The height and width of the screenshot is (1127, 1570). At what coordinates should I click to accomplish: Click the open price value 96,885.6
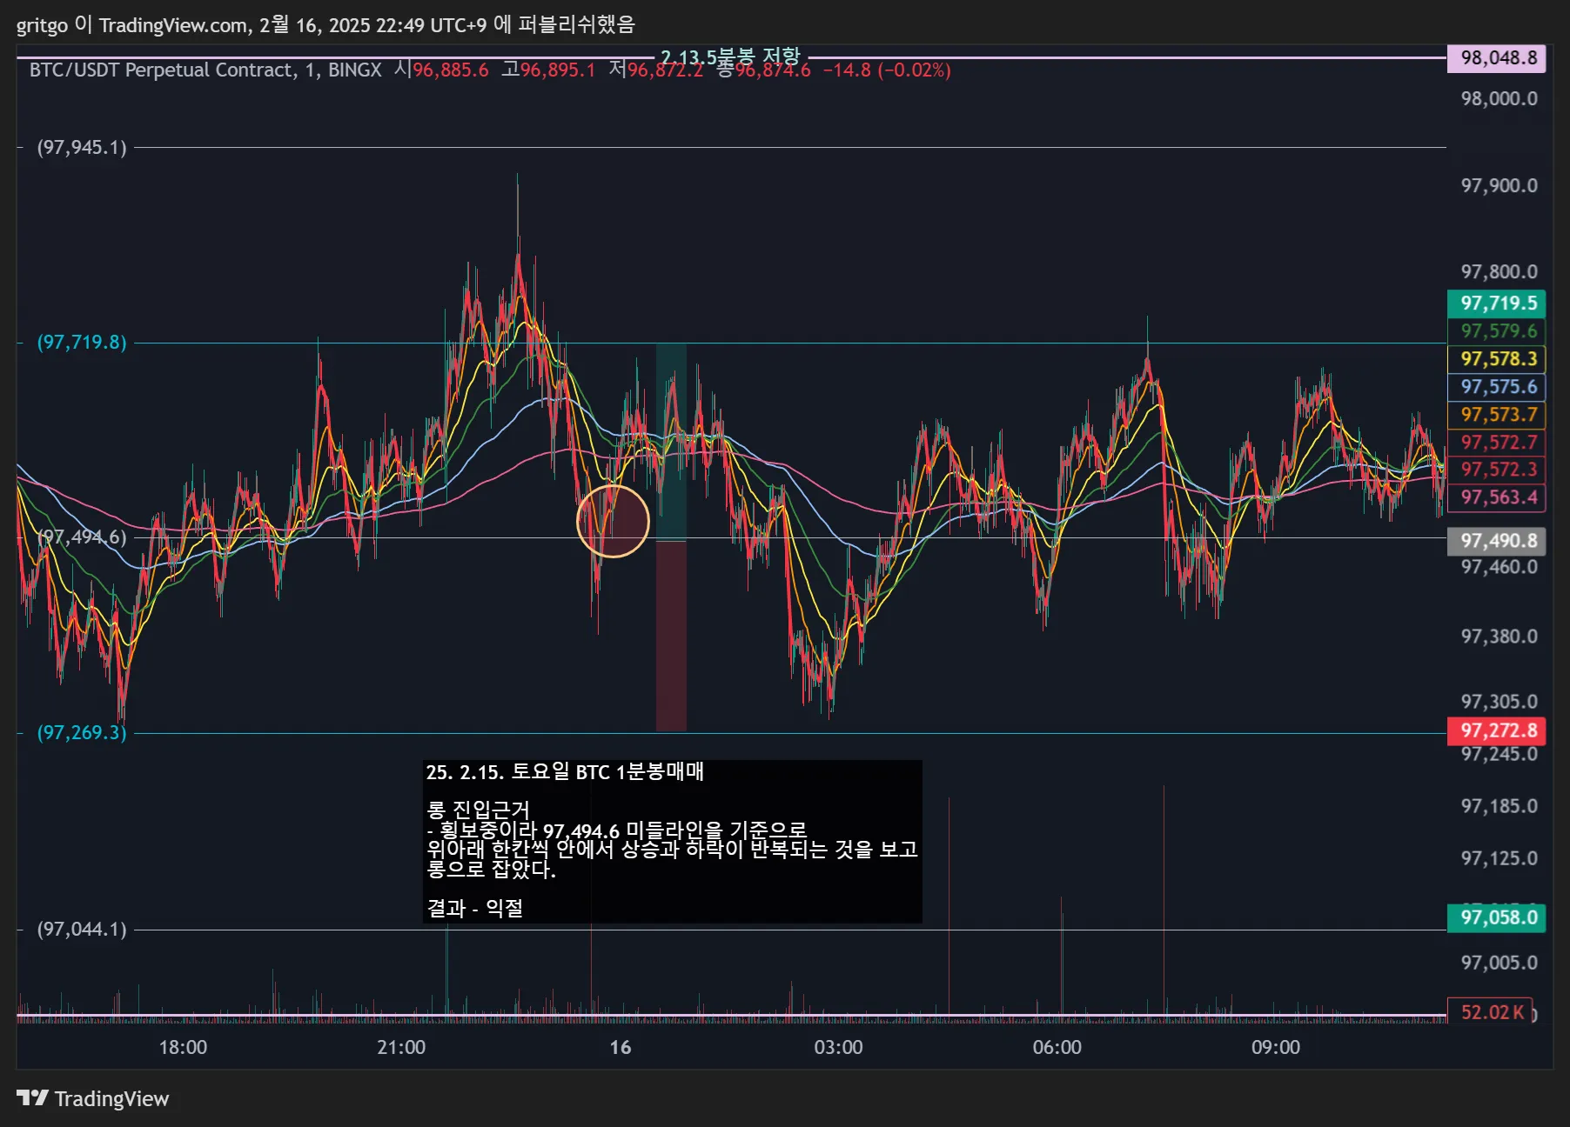point(450,70)
